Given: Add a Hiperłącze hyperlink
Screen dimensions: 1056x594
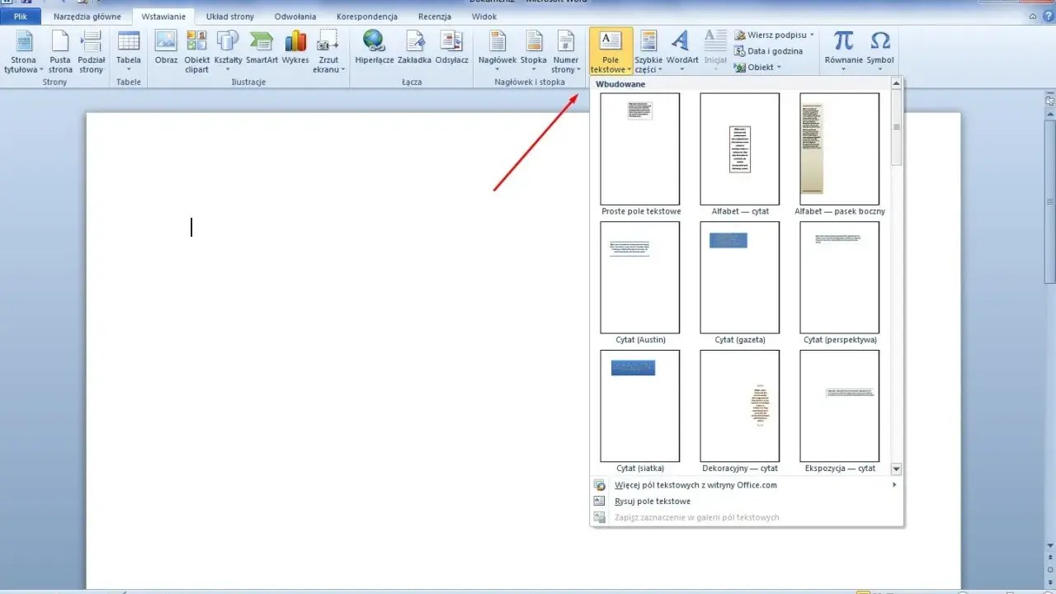Looking at the screenshot, I should [x=374, y=48].
